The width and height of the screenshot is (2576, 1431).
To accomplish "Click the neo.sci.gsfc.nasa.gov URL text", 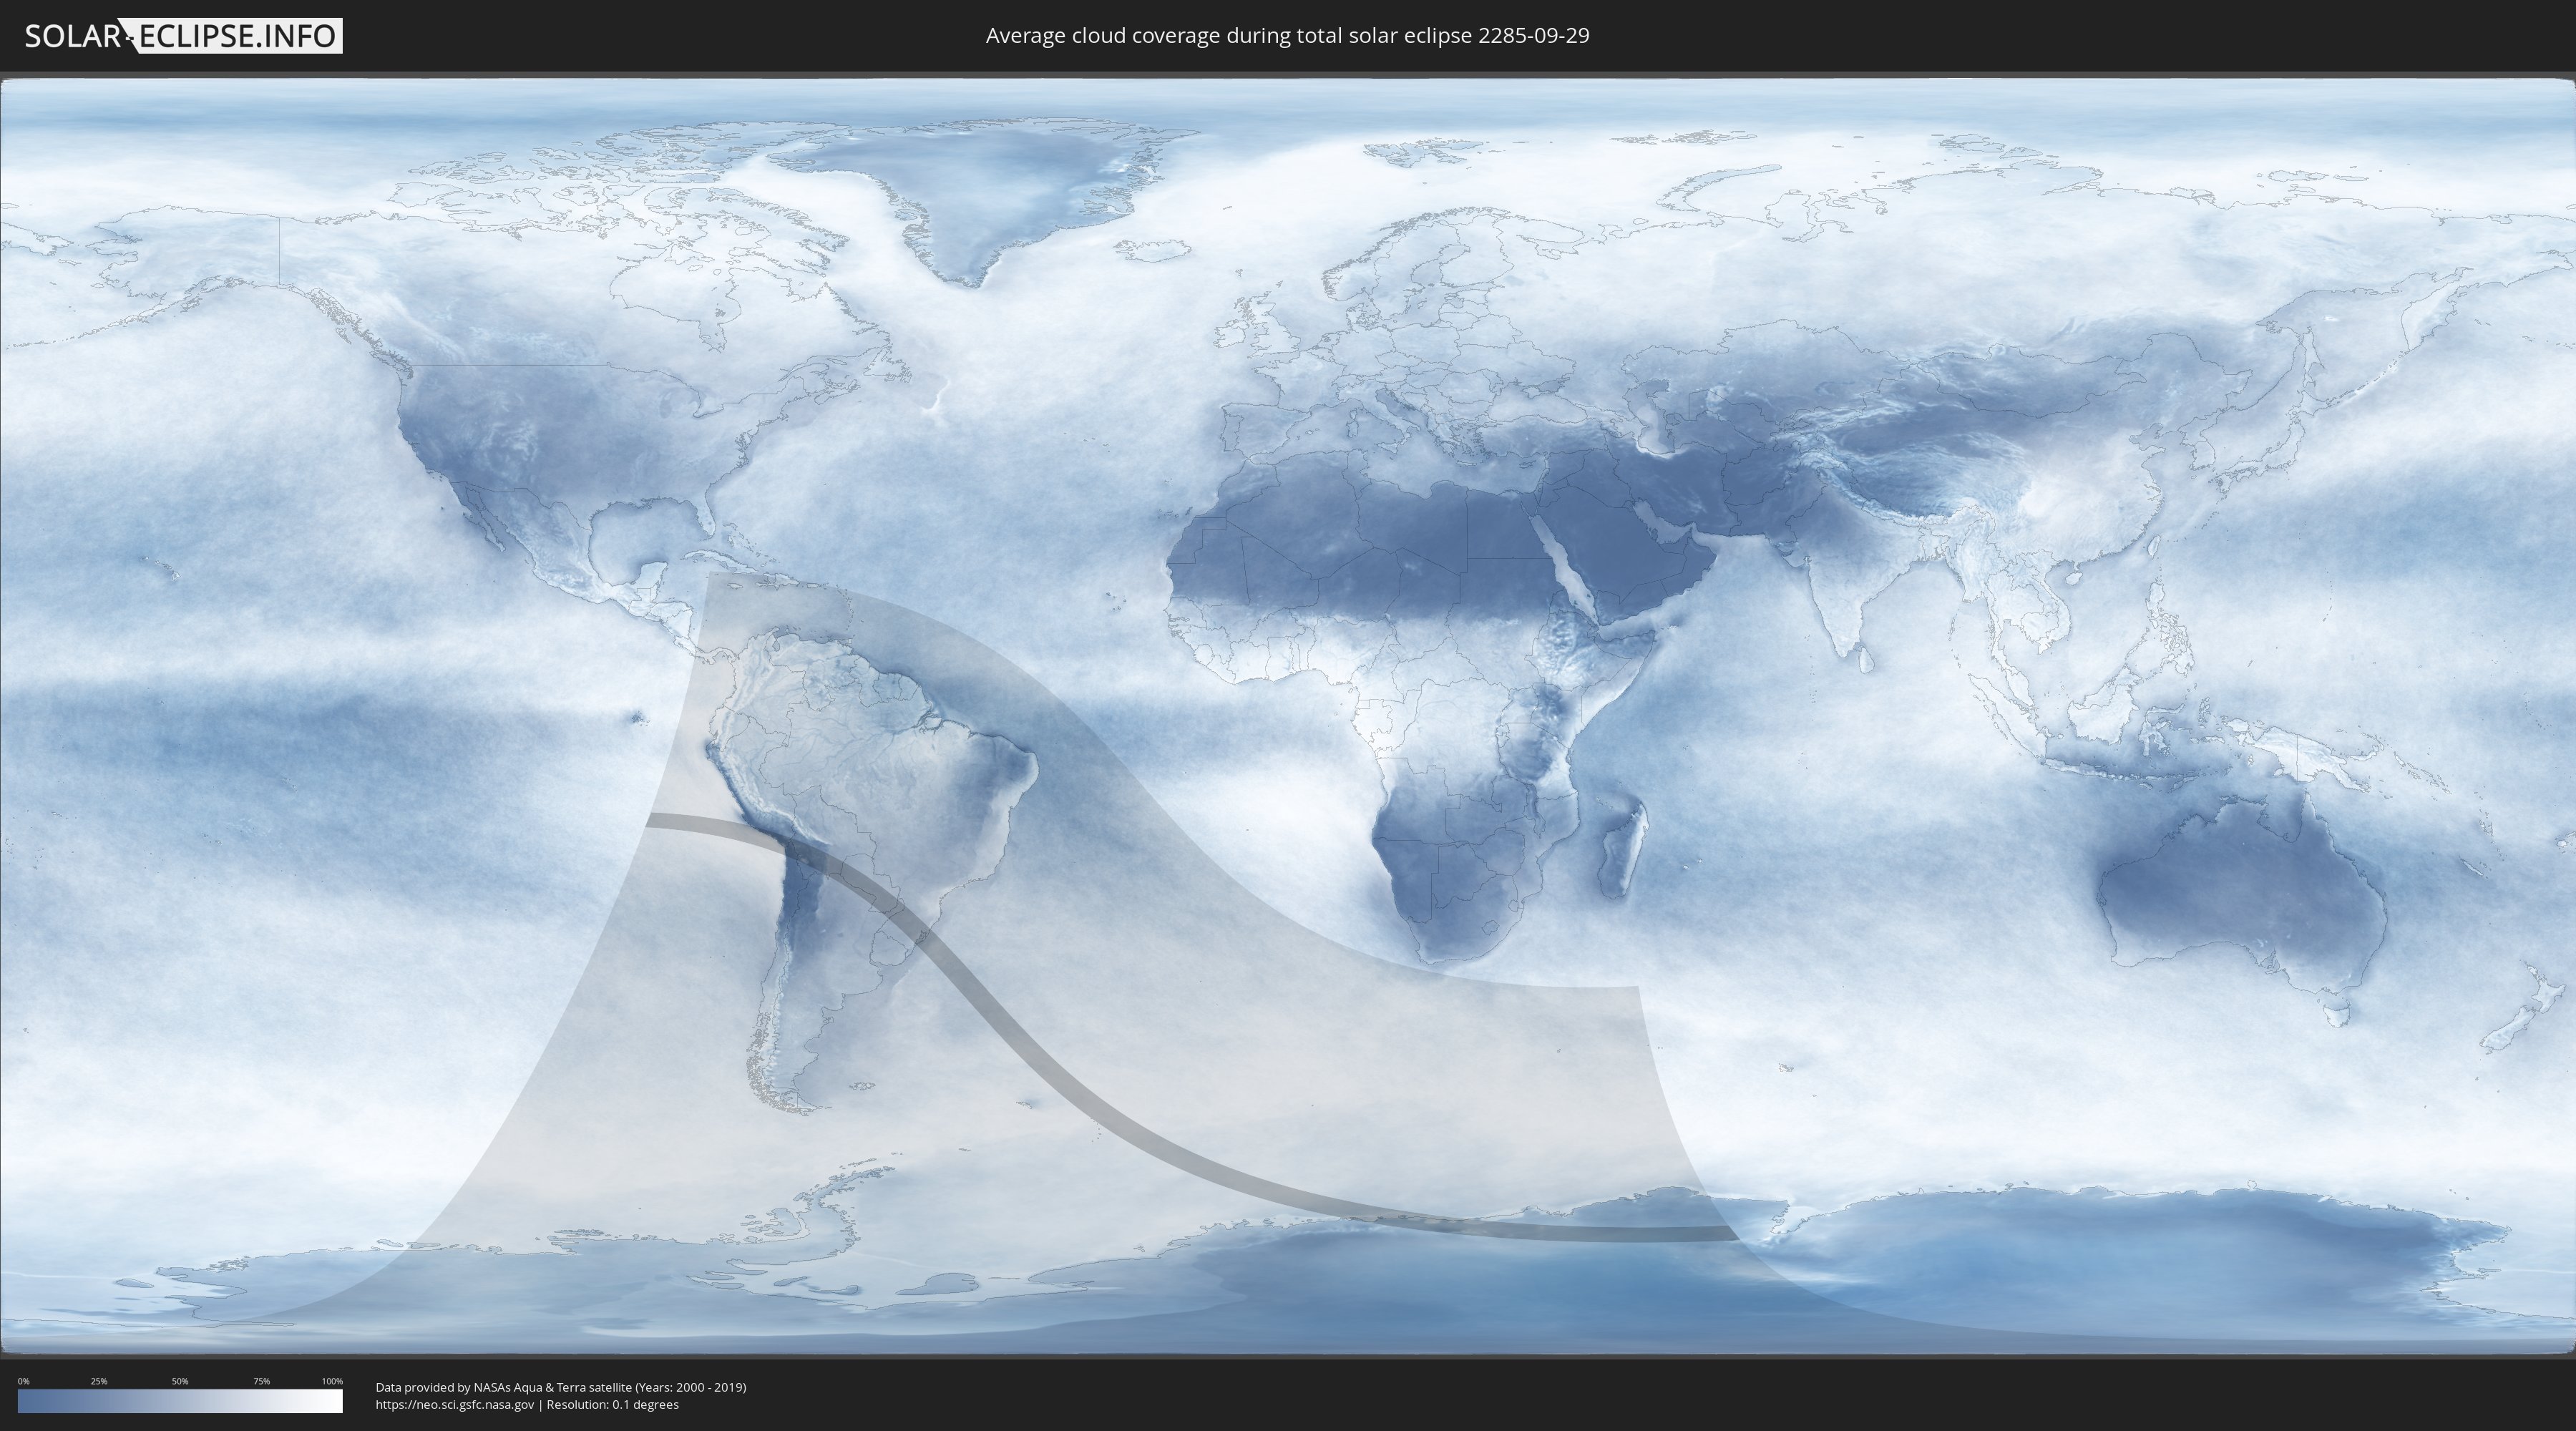I will click(454, 1404).
